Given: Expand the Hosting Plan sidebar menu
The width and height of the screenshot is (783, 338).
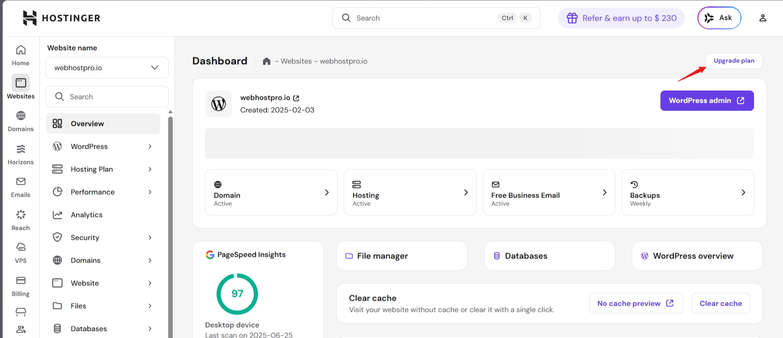Looking at the screenshot, I should tap(103, 169).
